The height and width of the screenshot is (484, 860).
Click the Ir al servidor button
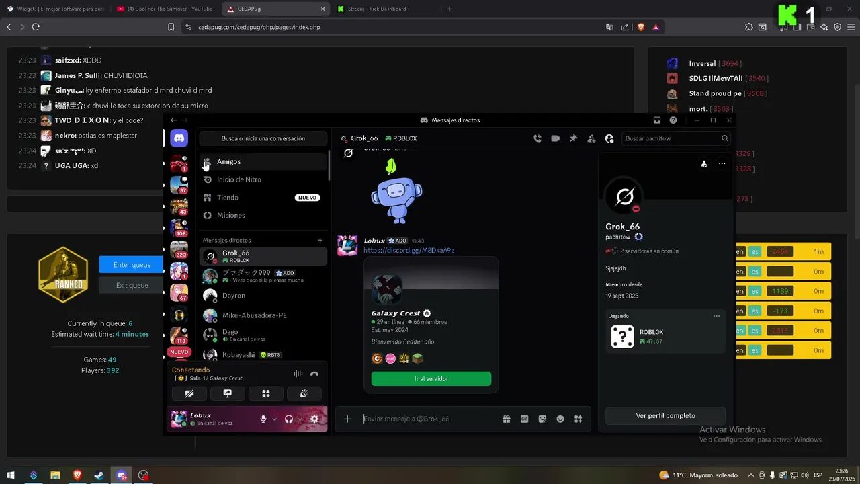point(431,379)
